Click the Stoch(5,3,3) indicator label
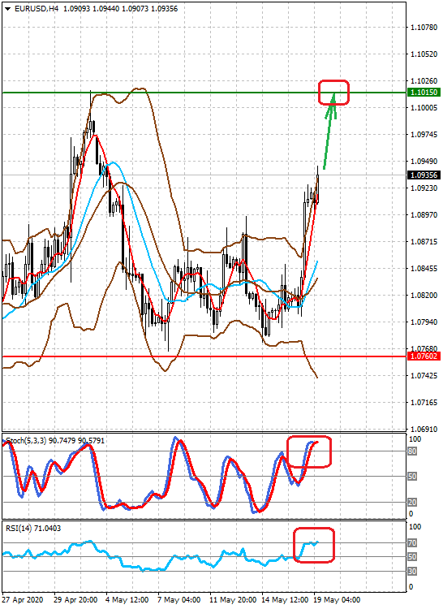 tap(26, 441)
